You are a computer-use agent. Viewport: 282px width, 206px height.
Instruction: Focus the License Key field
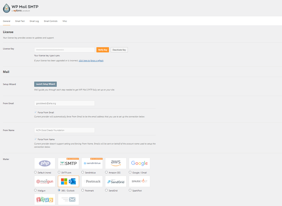coord(64,50)
